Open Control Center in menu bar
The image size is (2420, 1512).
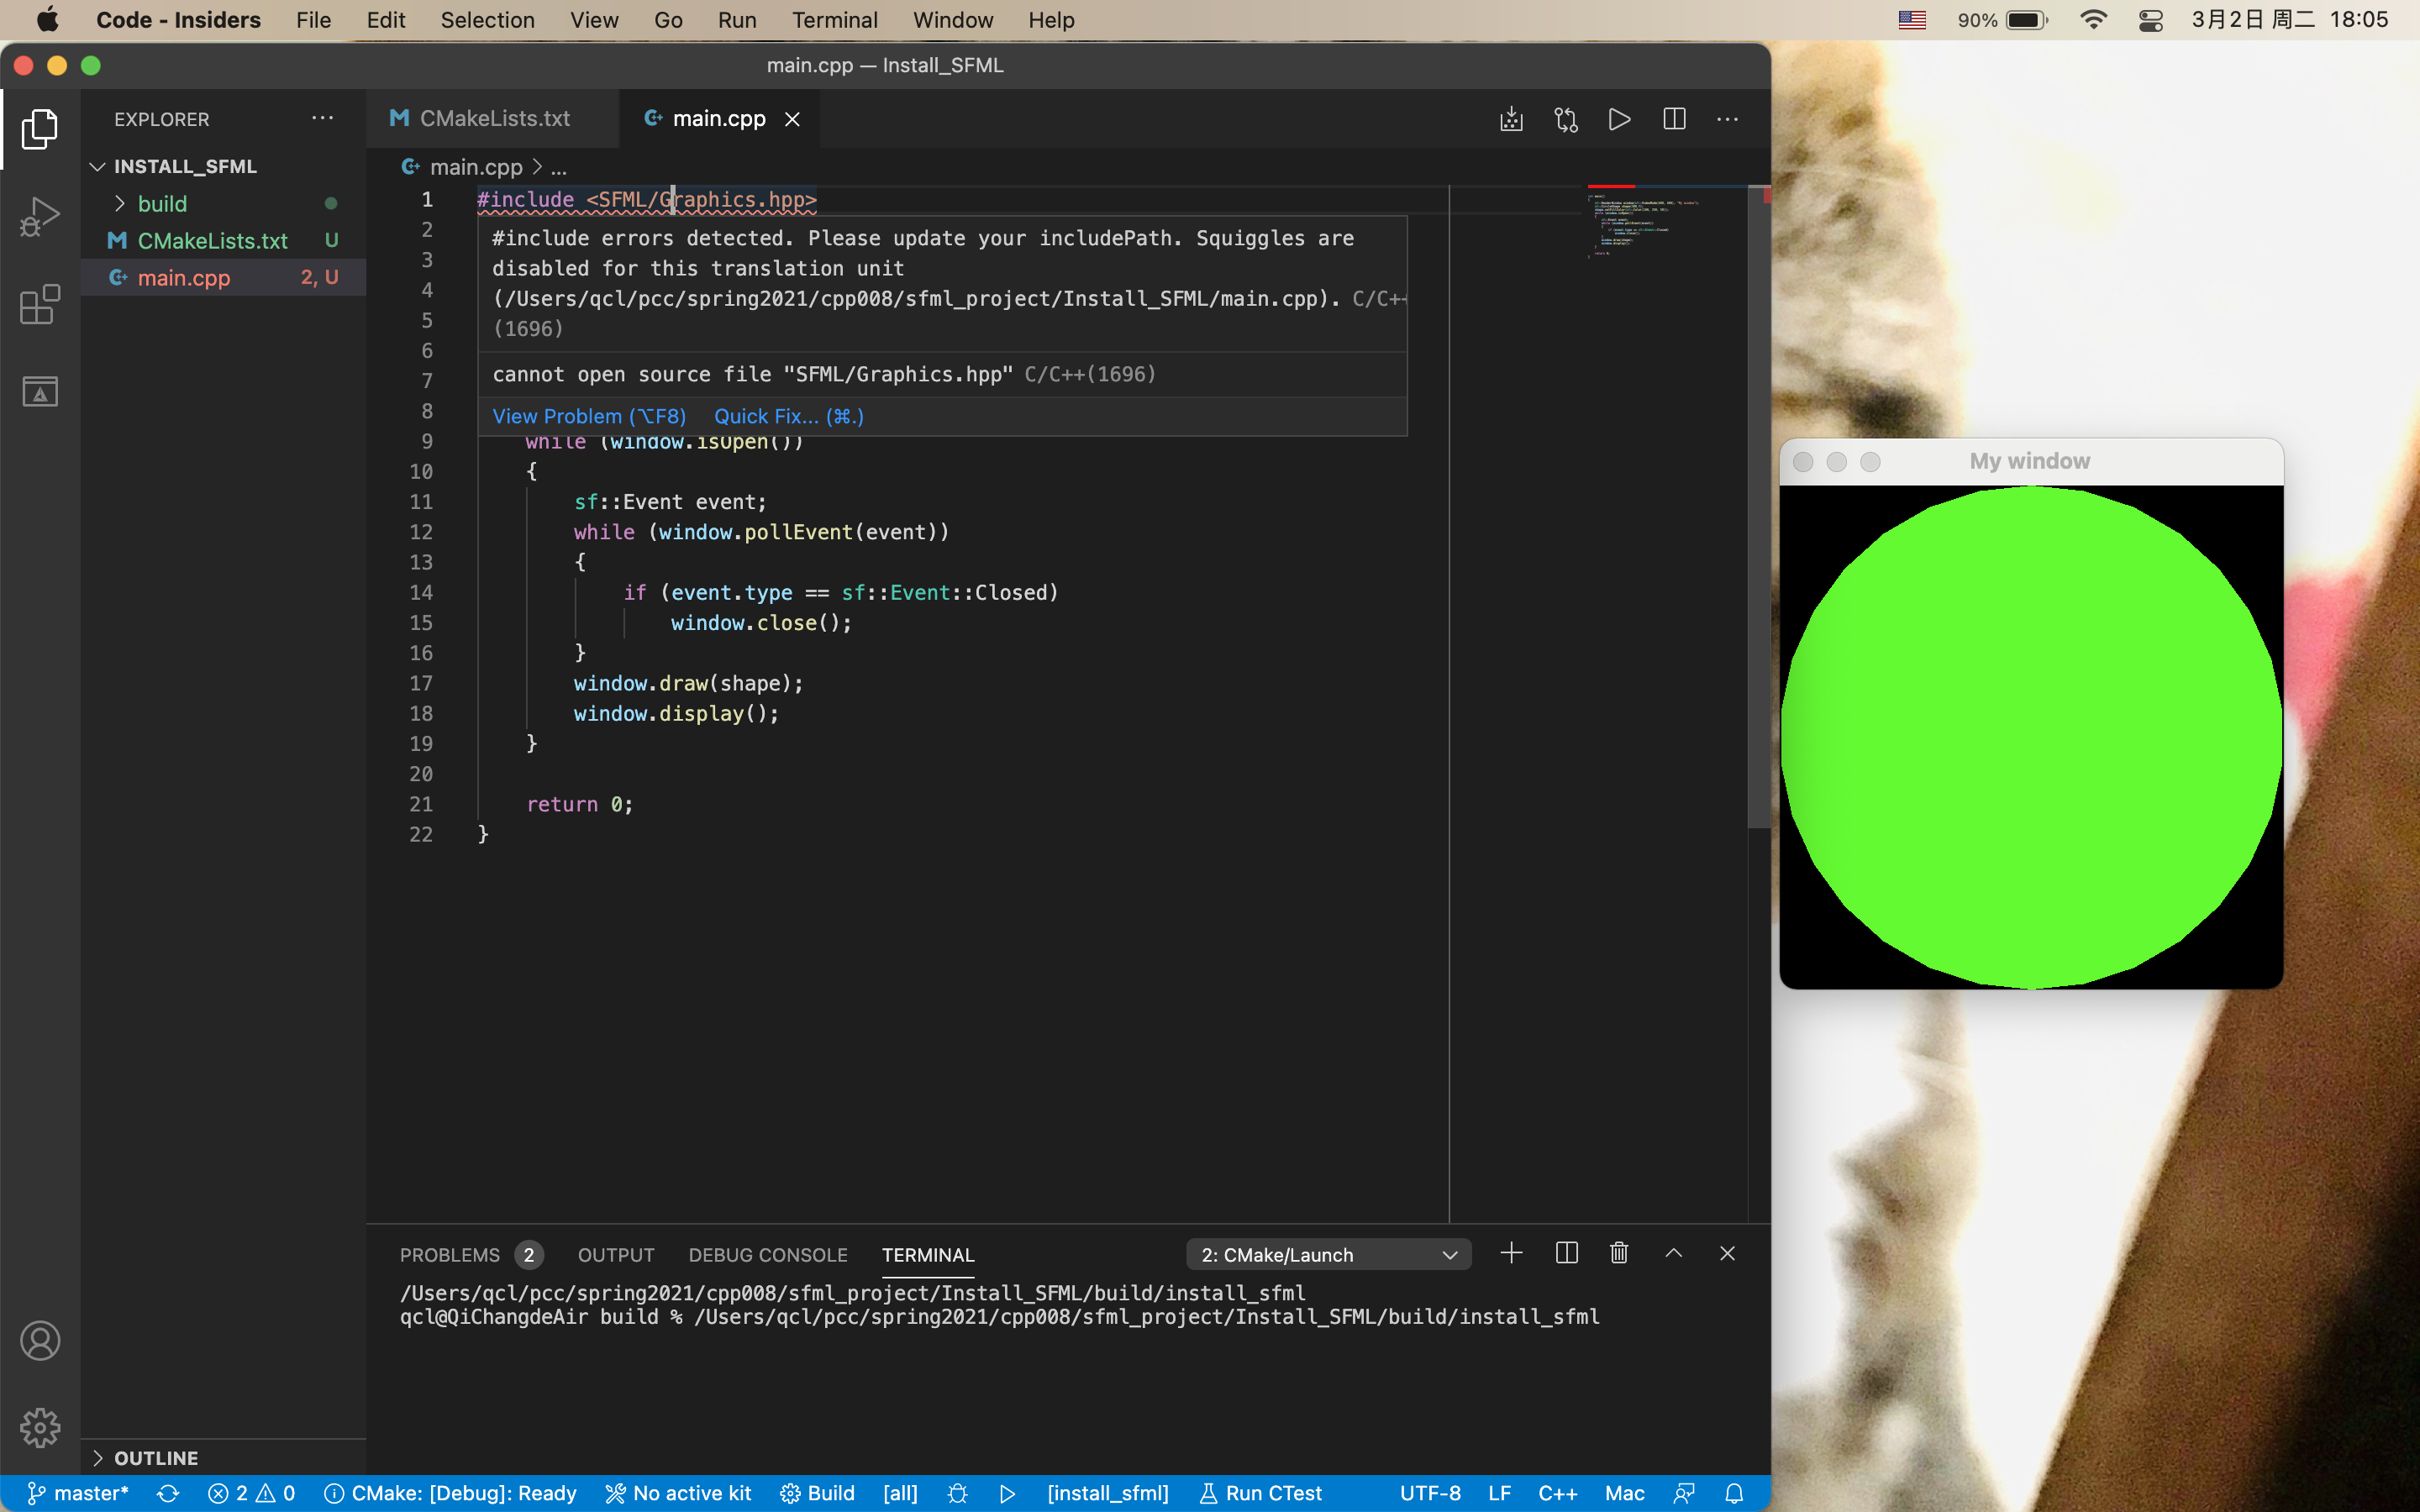(2150, 20)
